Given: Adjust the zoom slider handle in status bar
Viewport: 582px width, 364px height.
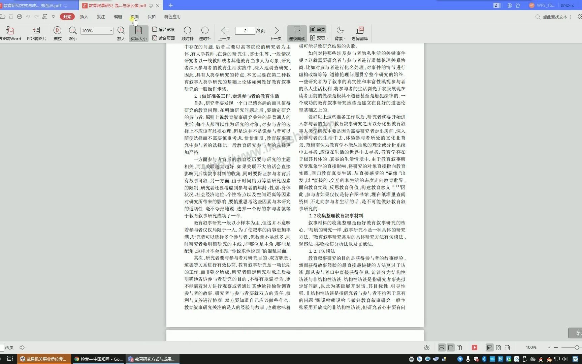Looking at the screenshot, I should pos(577,347).
